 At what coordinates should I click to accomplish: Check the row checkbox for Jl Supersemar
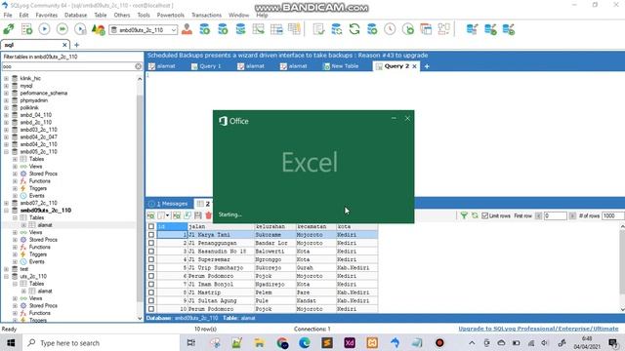[151, 259]
